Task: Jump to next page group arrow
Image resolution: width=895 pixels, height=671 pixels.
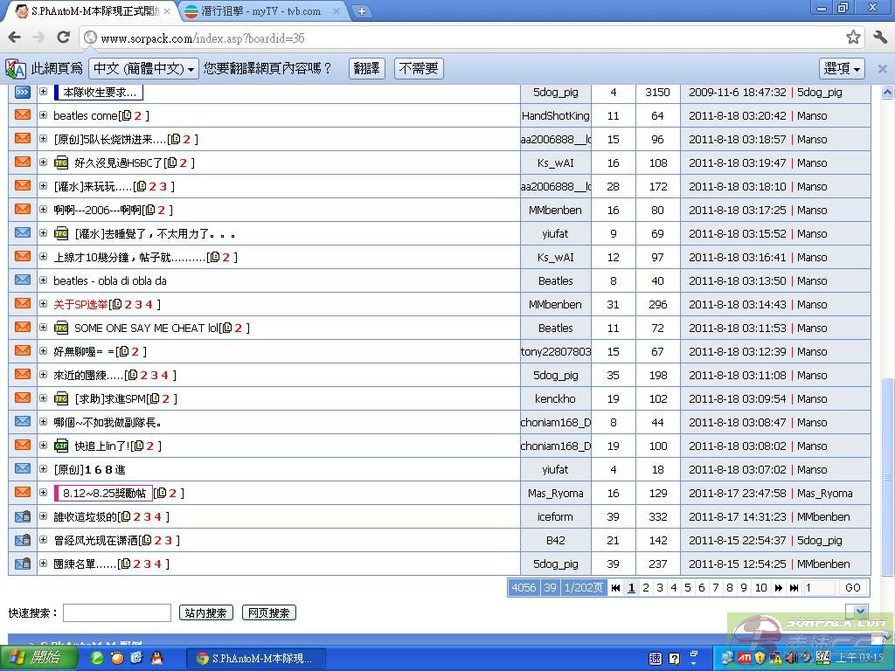Action: [778, 588]
